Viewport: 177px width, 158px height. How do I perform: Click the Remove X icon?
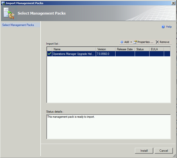coord(157,42)
